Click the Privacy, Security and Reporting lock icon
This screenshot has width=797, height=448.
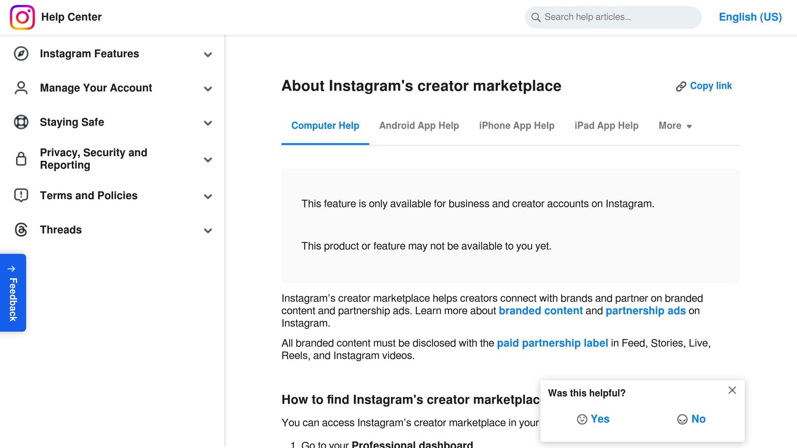point(21,159)
